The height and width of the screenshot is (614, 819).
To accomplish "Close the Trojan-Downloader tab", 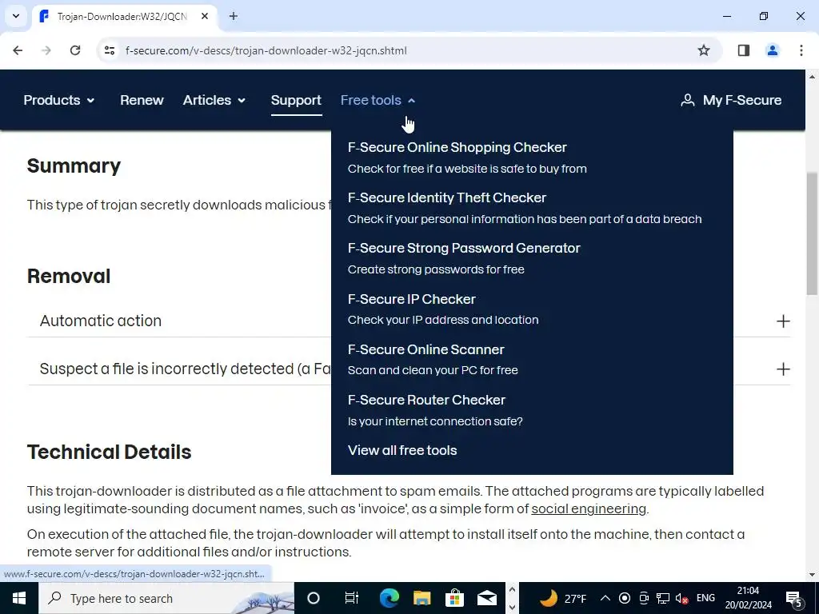I will (x=205, y=16).
